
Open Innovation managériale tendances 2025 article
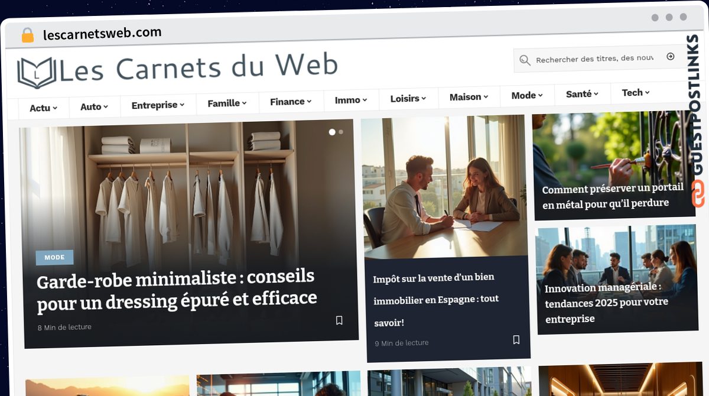pos(607,302)
